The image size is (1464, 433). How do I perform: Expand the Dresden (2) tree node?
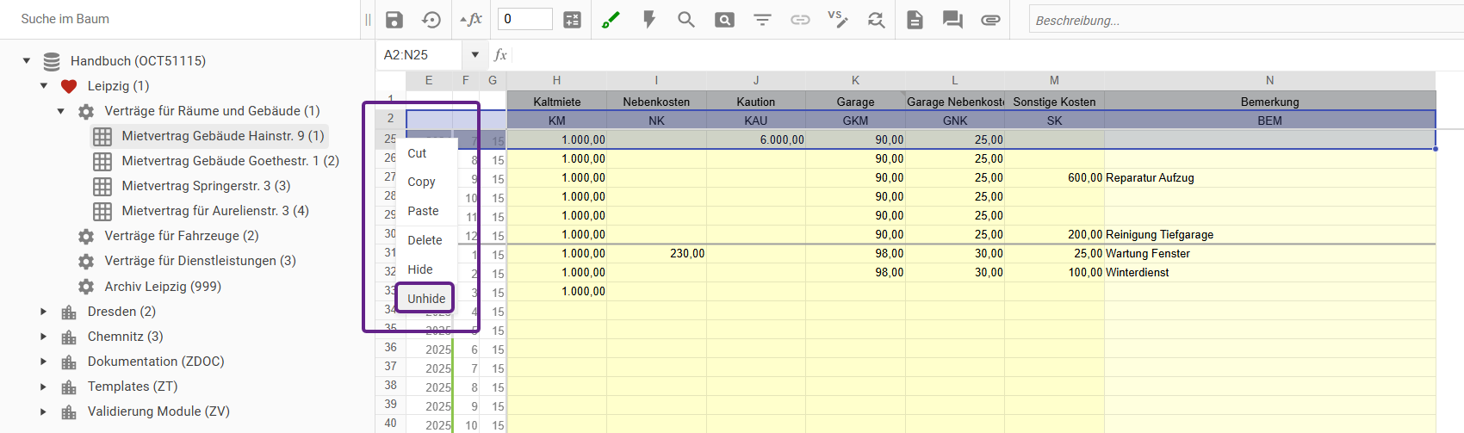tap(44, 312)
